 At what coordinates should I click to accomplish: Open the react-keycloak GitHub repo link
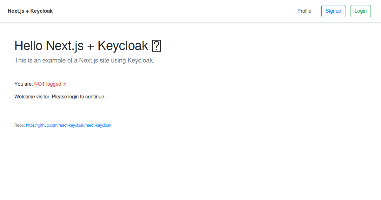(69, 125)
